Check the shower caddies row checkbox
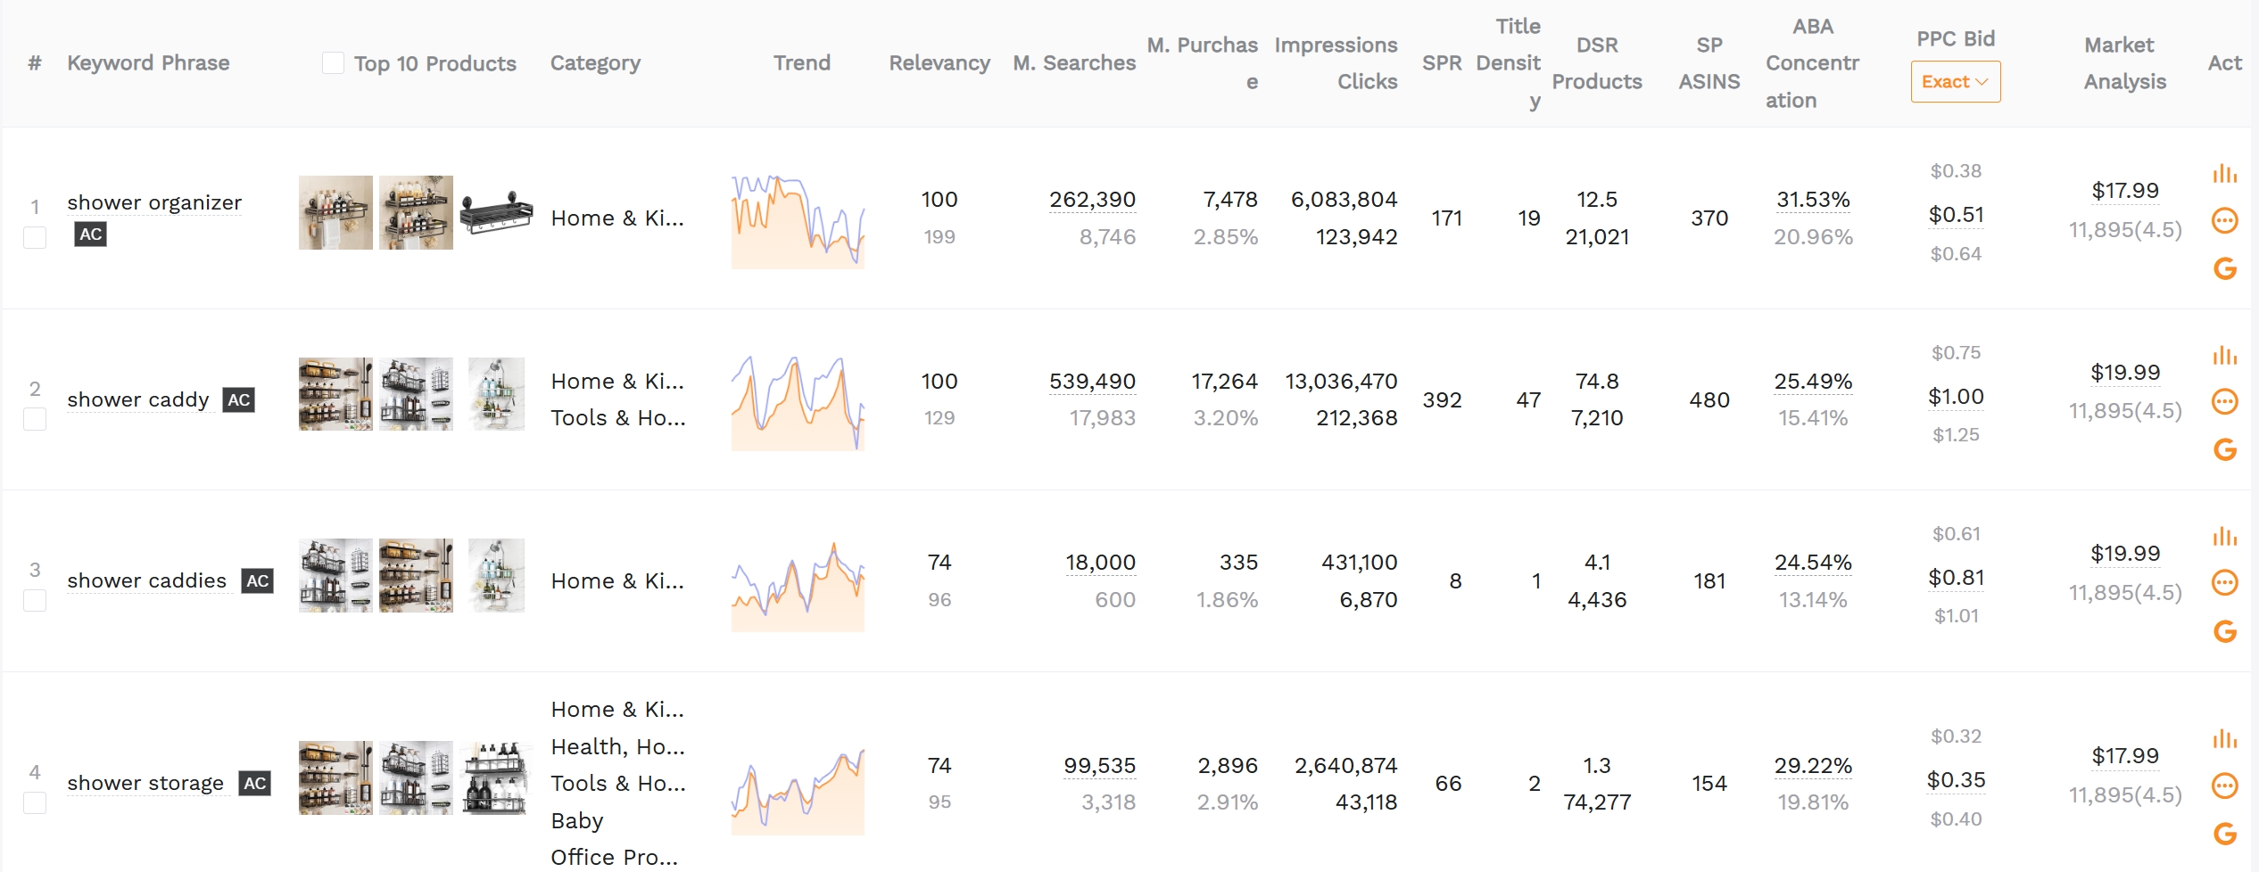Screen dimensions: 2259x872 [35, 600]
